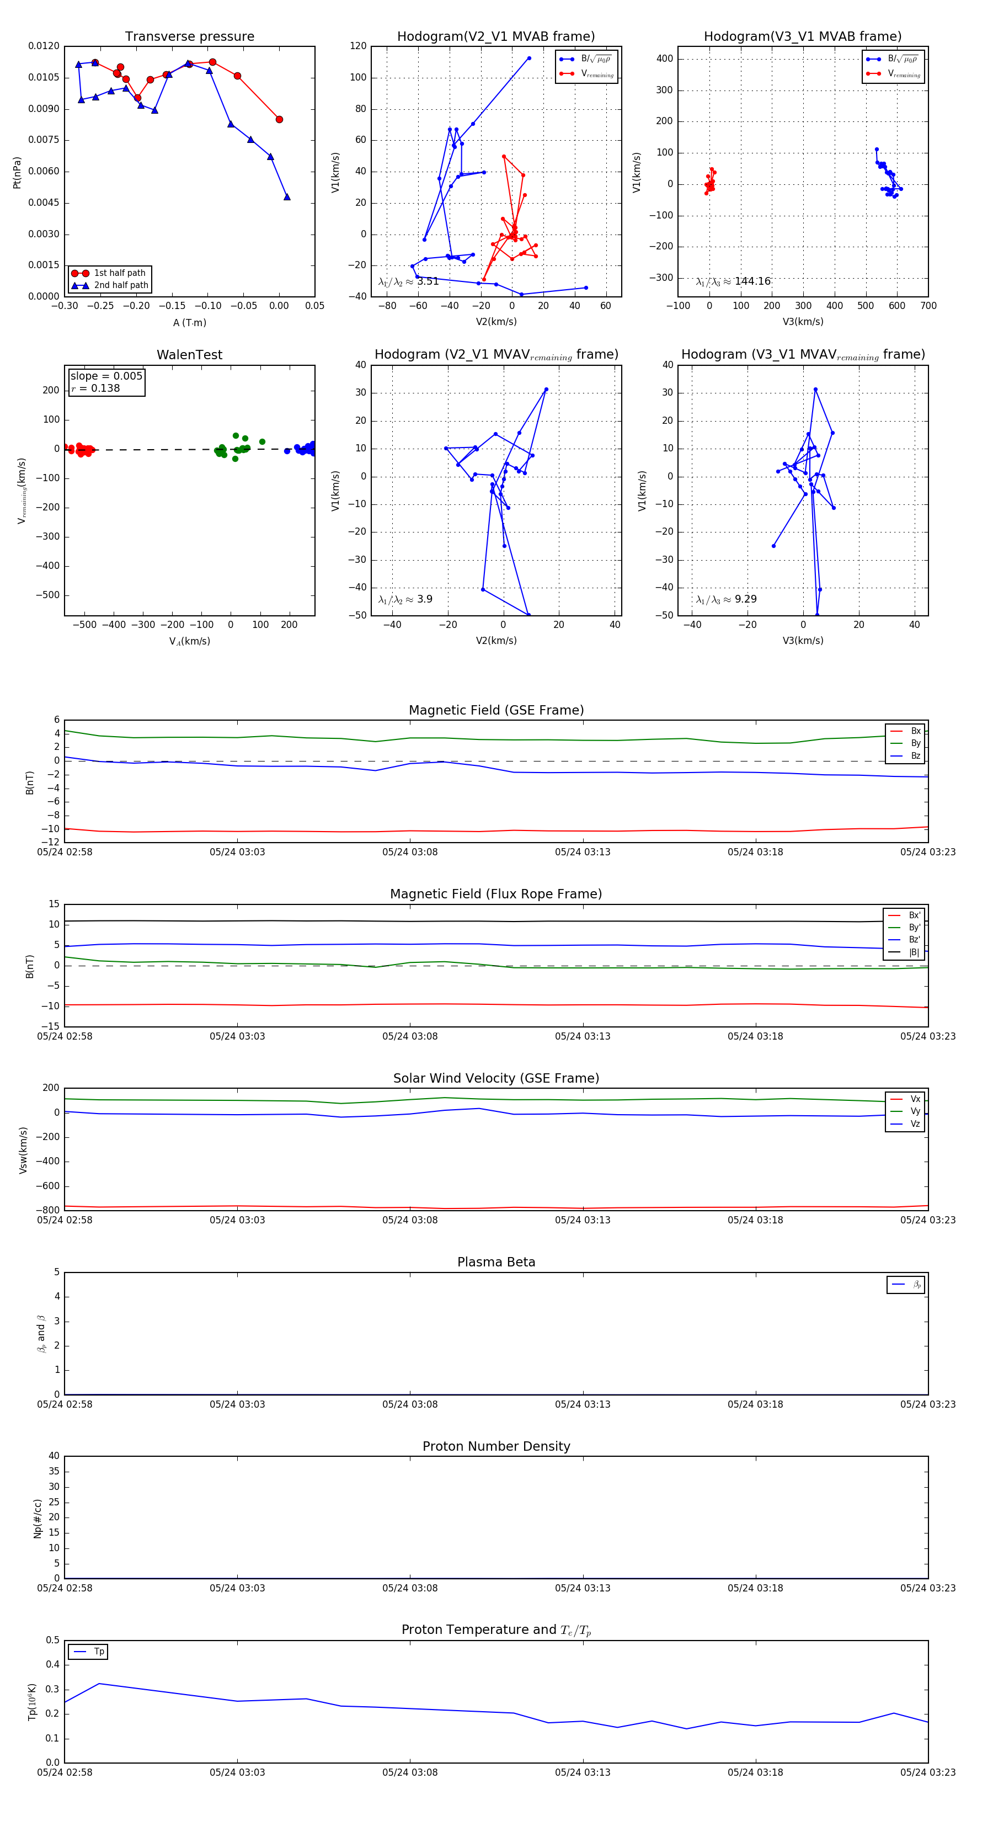The width and height of the screenshot is (993, 1821).
Task: Click the "V_A(km/s)" axis label of the WalenTest plot
Action: coord(189,642)
